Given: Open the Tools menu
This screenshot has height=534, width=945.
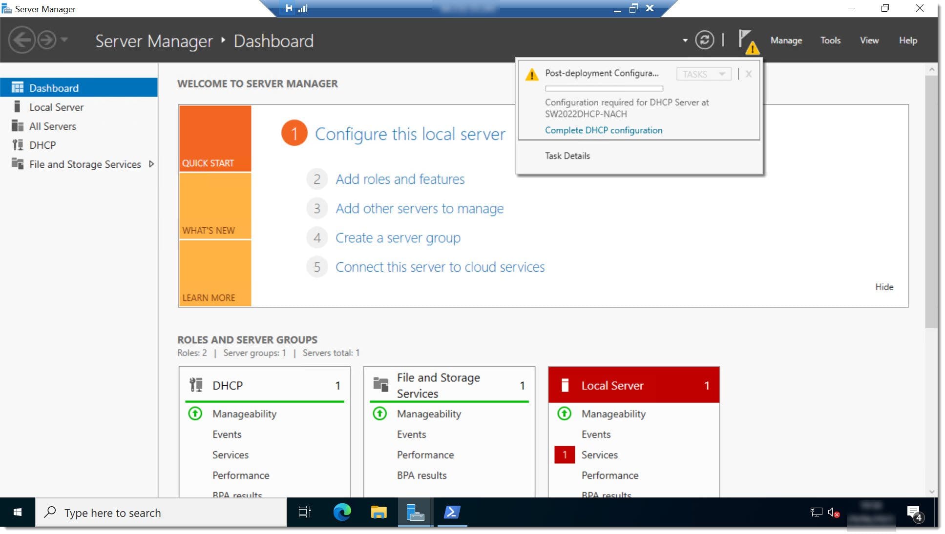Looking at the screenshot, I should pos(830,40).
